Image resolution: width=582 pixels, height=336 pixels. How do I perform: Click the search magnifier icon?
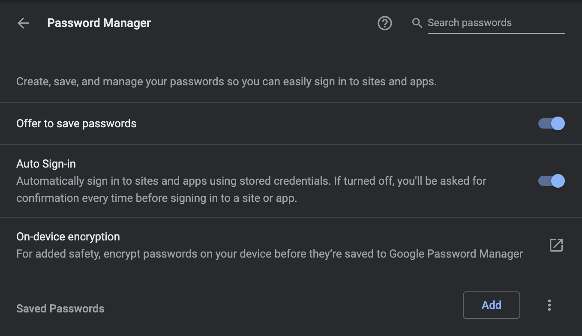pyautogui.click(x=417, y=23)
